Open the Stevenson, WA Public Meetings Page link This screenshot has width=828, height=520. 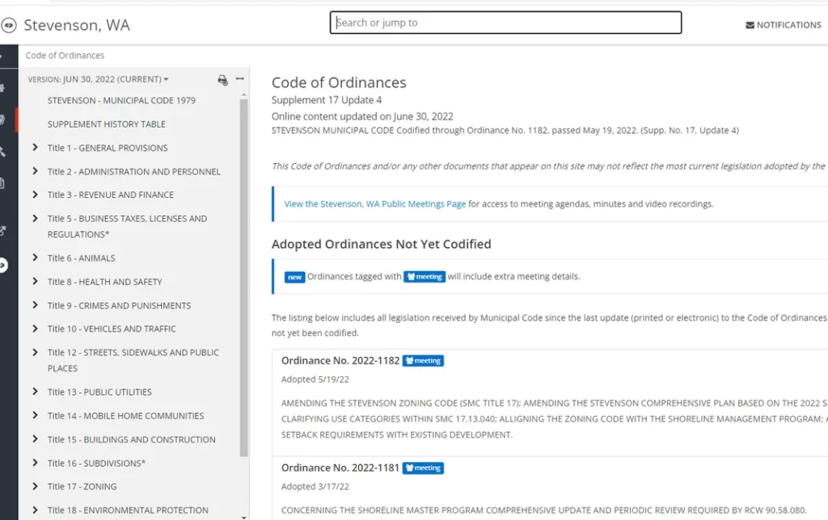(x=374, y=204)
